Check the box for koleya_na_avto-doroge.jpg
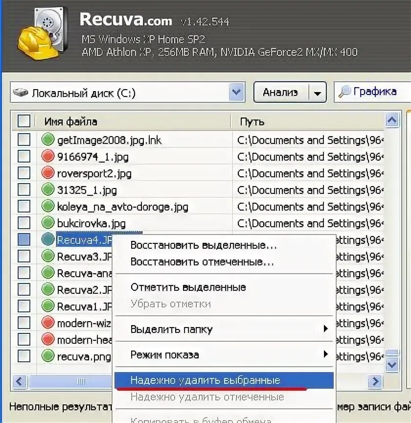This screenshot has width=411, height=423. pos(24,207)
